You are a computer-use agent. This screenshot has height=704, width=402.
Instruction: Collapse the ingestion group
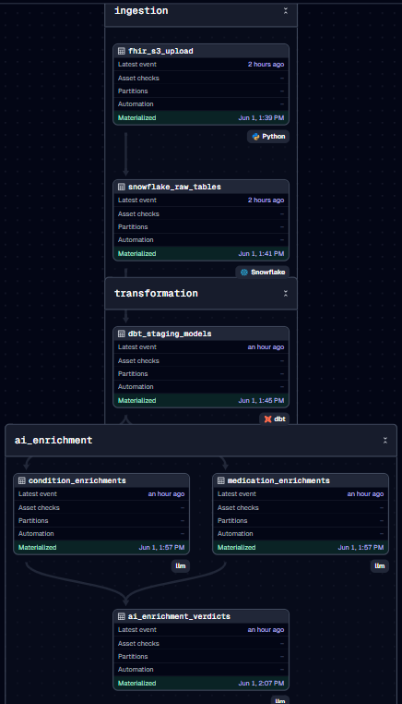[286, 11]
